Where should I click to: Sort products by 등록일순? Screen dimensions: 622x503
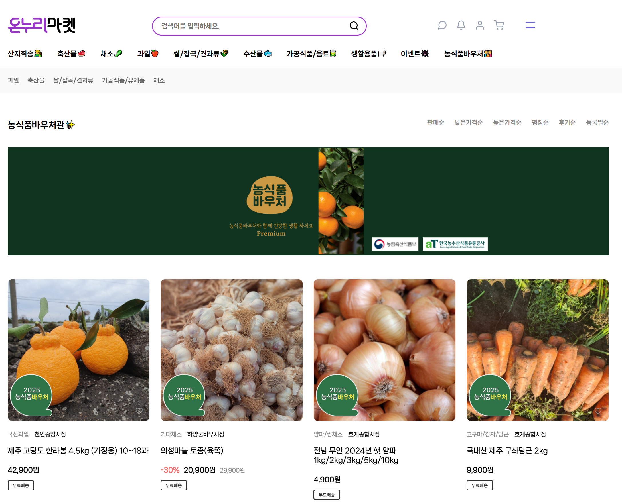597,123
